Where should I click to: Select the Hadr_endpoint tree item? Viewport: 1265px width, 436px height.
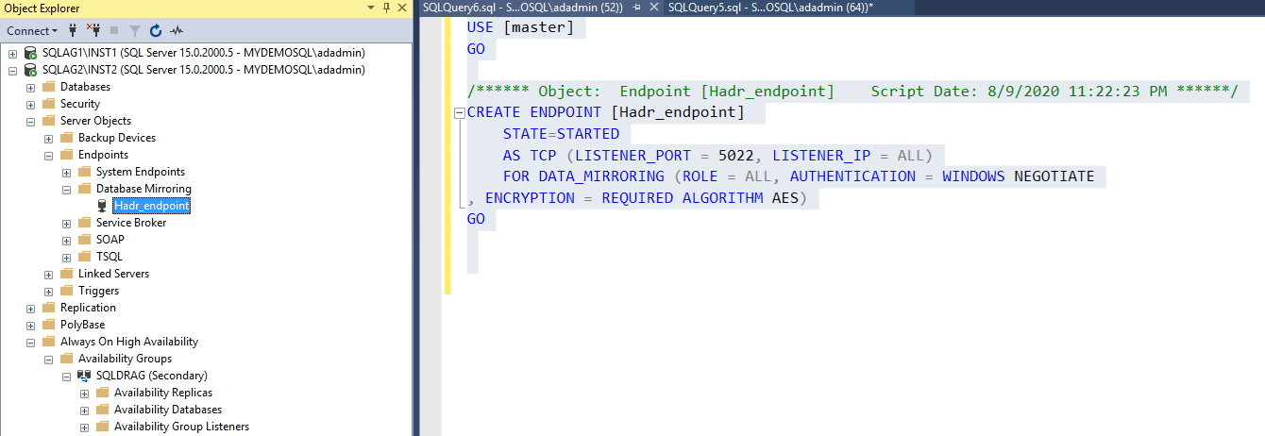pos(151,206)
